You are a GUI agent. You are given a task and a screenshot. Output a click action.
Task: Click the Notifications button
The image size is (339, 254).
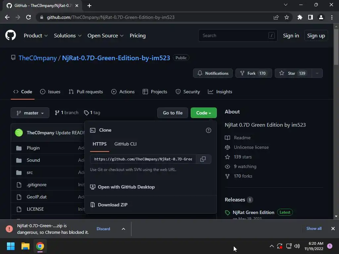pos(213,73)
